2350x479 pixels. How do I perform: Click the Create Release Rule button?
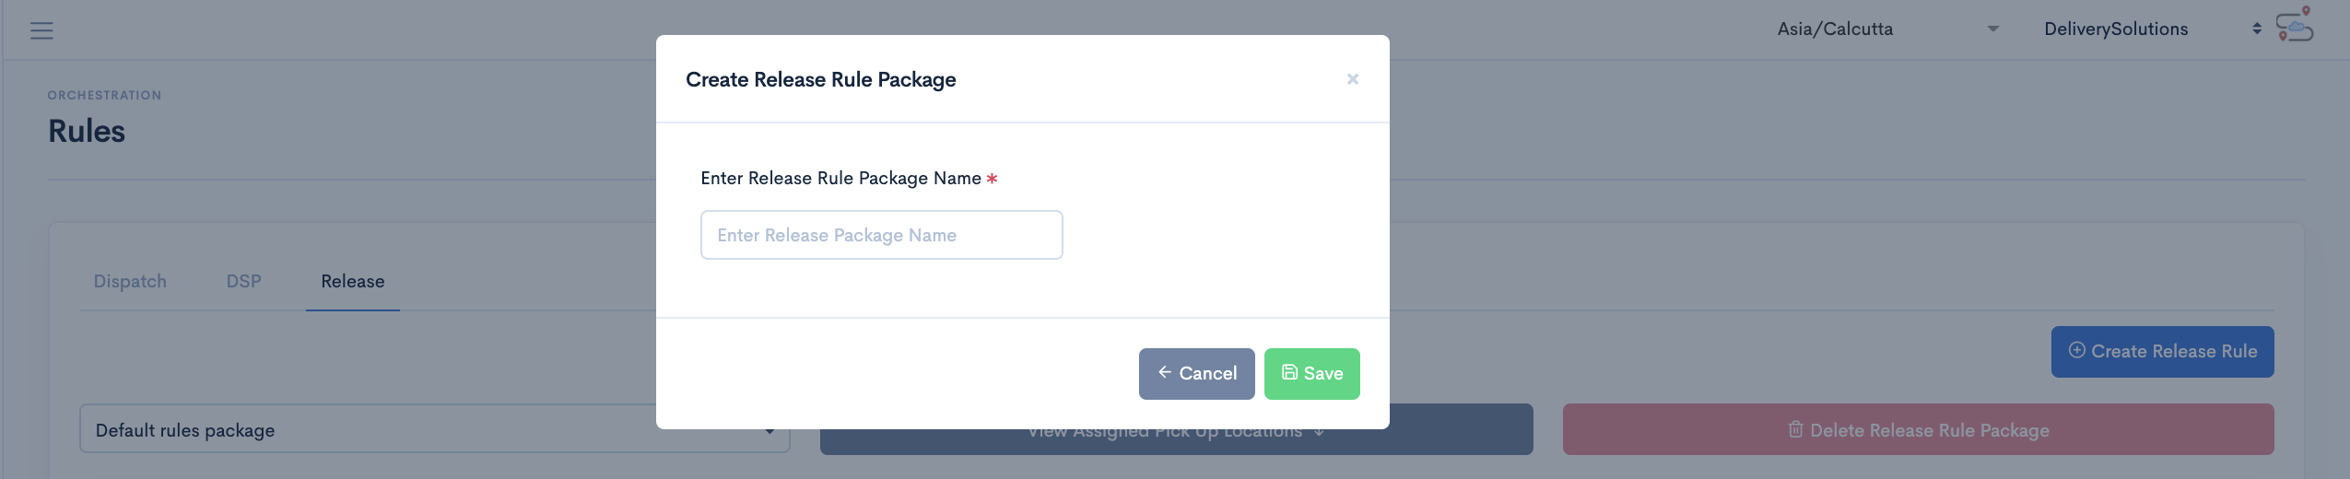2162,352
